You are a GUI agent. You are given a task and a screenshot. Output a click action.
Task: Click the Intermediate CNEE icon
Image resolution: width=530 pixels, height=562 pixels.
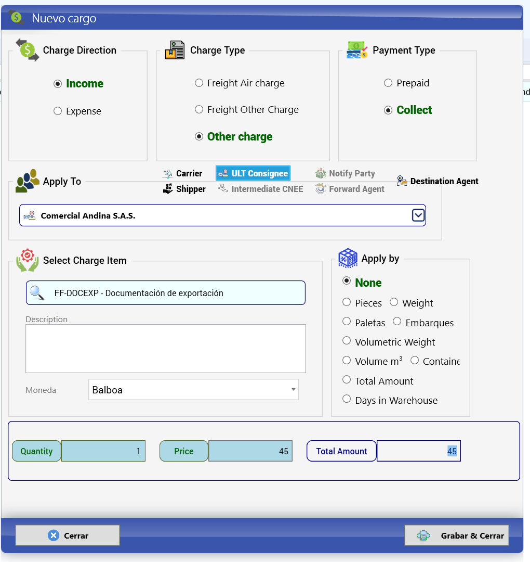pyautogui.click(x=223, y=188)
